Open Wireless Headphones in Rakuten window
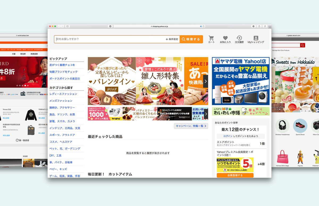319x206 pixels. click(282, 127)
